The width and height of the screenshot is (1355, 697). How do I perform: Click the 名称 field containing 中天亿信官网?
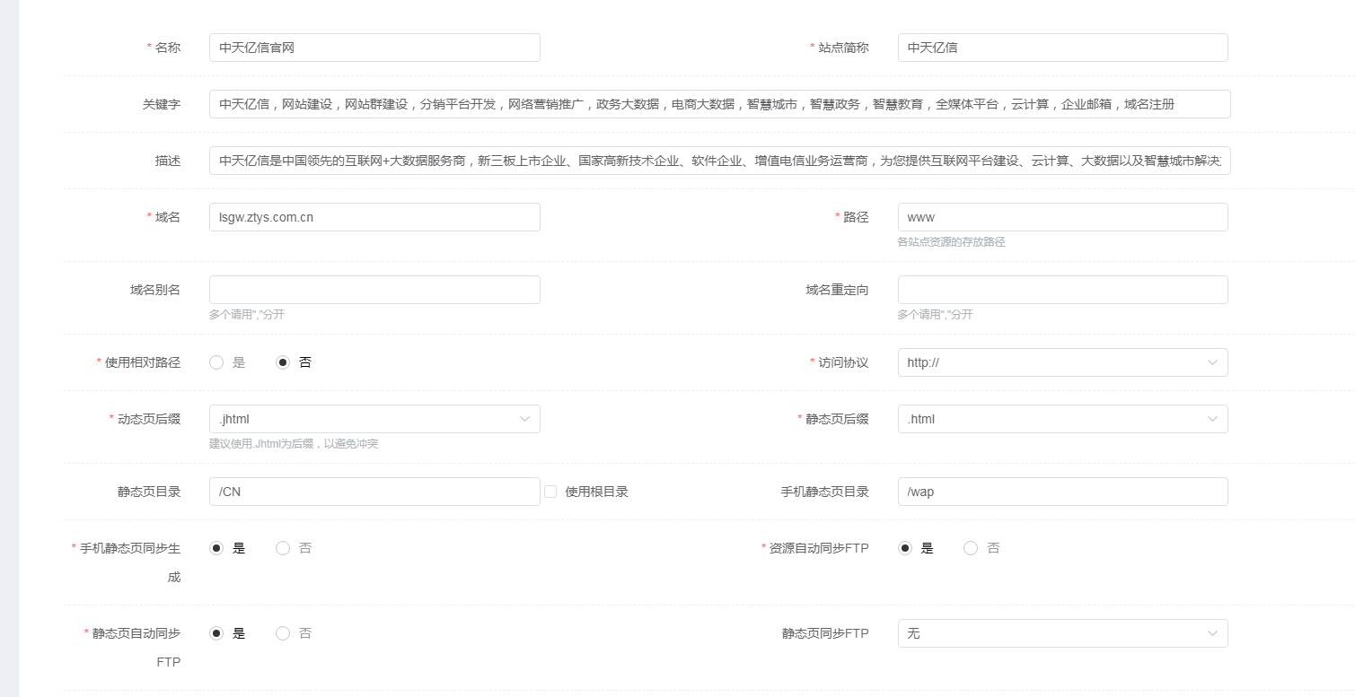tap(374, 48)
